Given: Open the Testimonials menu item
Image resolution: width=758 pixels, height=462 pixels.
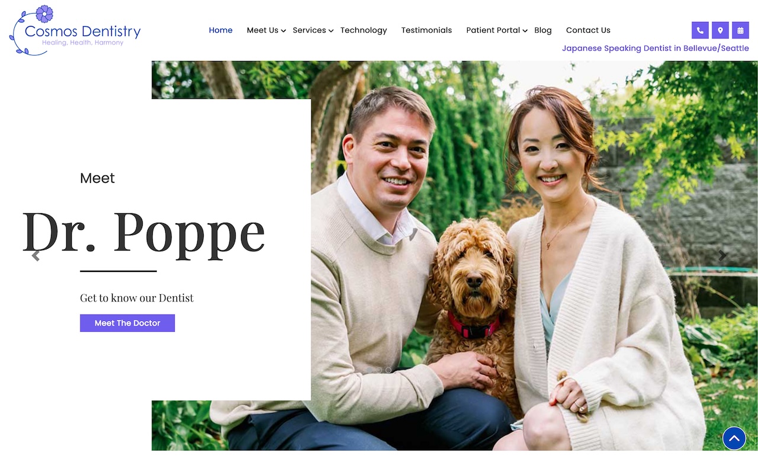Looking at the screenshot, I should (426, 30).
